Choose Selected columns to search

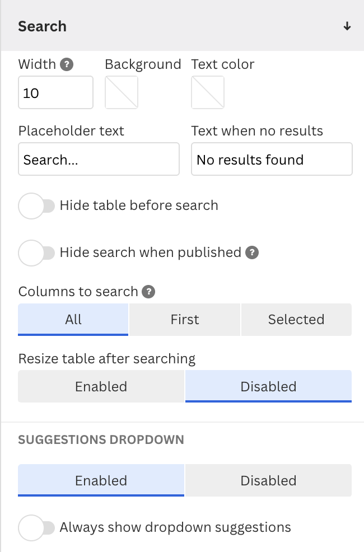click(296, 320)
